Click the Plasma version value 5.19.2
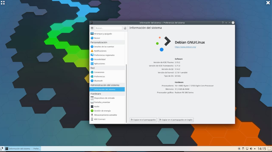272x152 pixels. (x=177, y=63)
